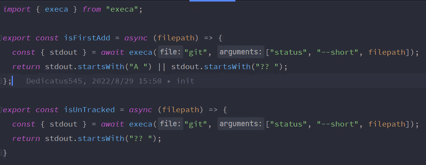Click filepath parameter in isFirstAdd signature
This screenshot has height=165, width=426.
click(176, 38)
